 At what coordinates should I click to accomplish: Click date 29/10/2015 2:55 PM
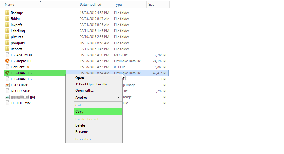pyautogui.click(x=94, y=37)
